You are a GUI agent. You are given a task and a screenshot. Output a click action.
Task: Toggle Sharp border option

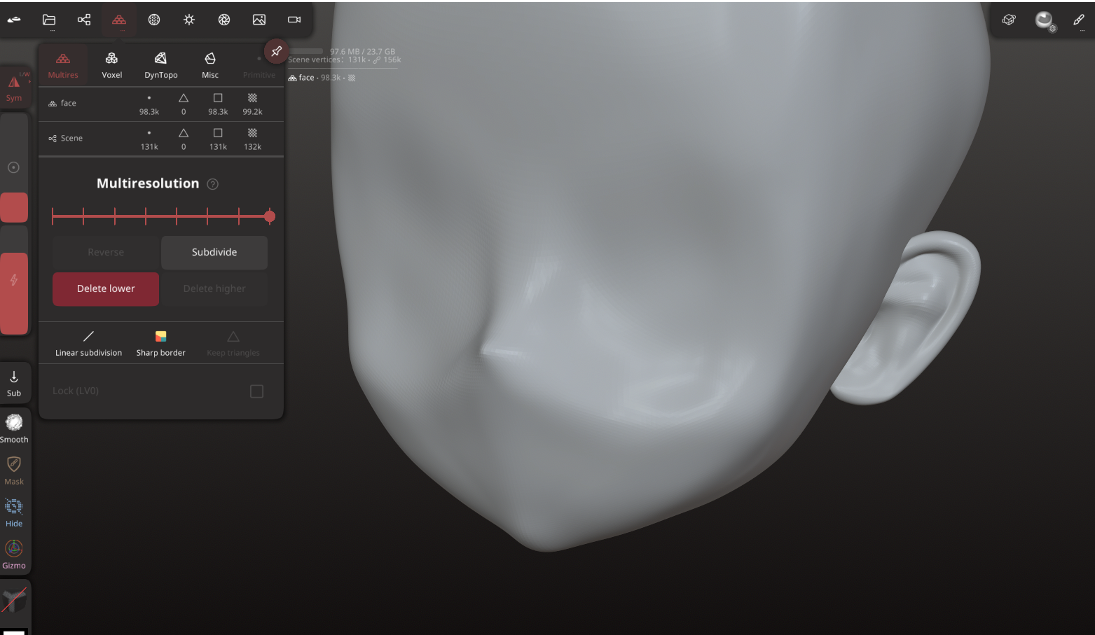[161, 343]
